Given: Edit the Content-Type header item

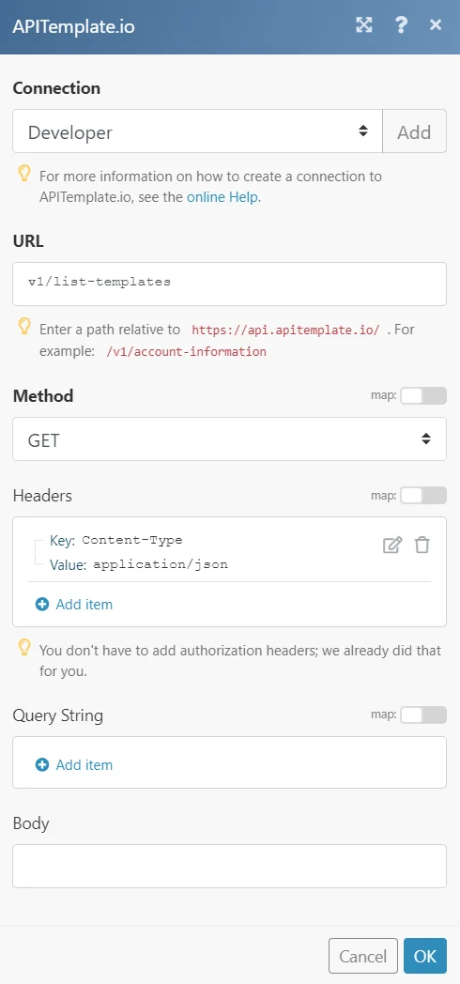Looking at the screenshot, I should coord(392,546).
